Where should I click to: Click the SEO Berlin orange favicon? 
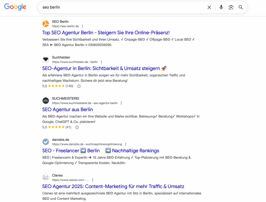coord(45,24)
